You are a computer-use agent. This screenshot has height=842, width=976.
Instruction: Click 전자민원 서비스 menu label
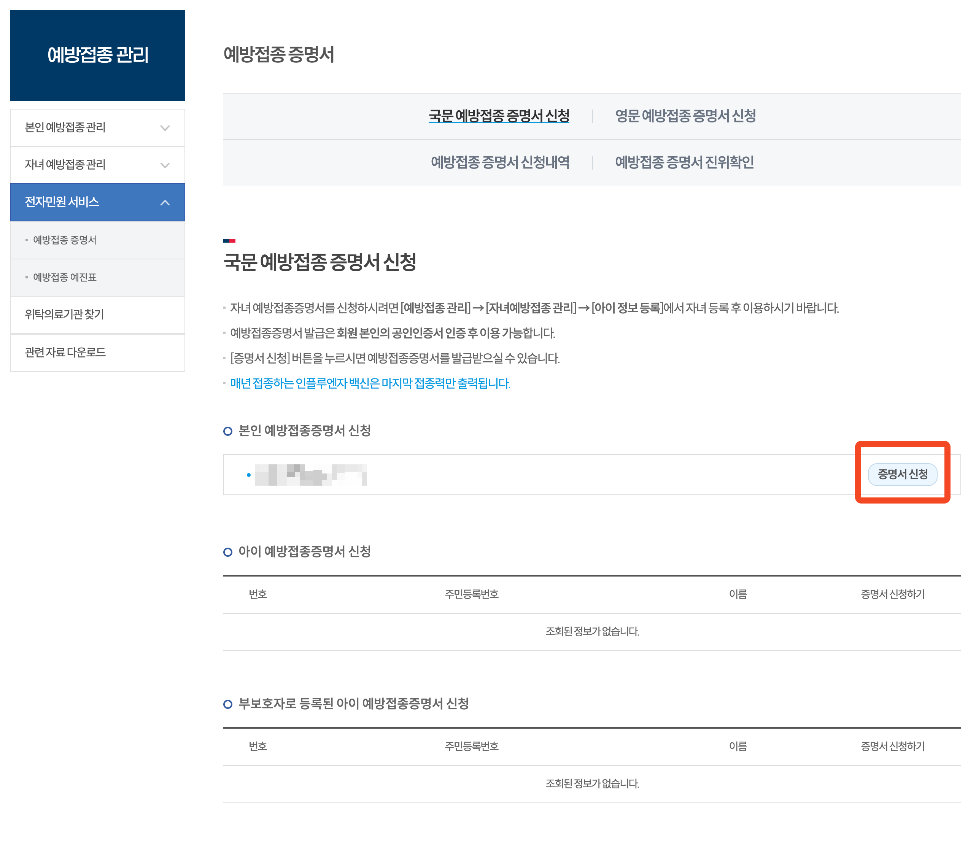pyautogui.click(x=62, y=202)
